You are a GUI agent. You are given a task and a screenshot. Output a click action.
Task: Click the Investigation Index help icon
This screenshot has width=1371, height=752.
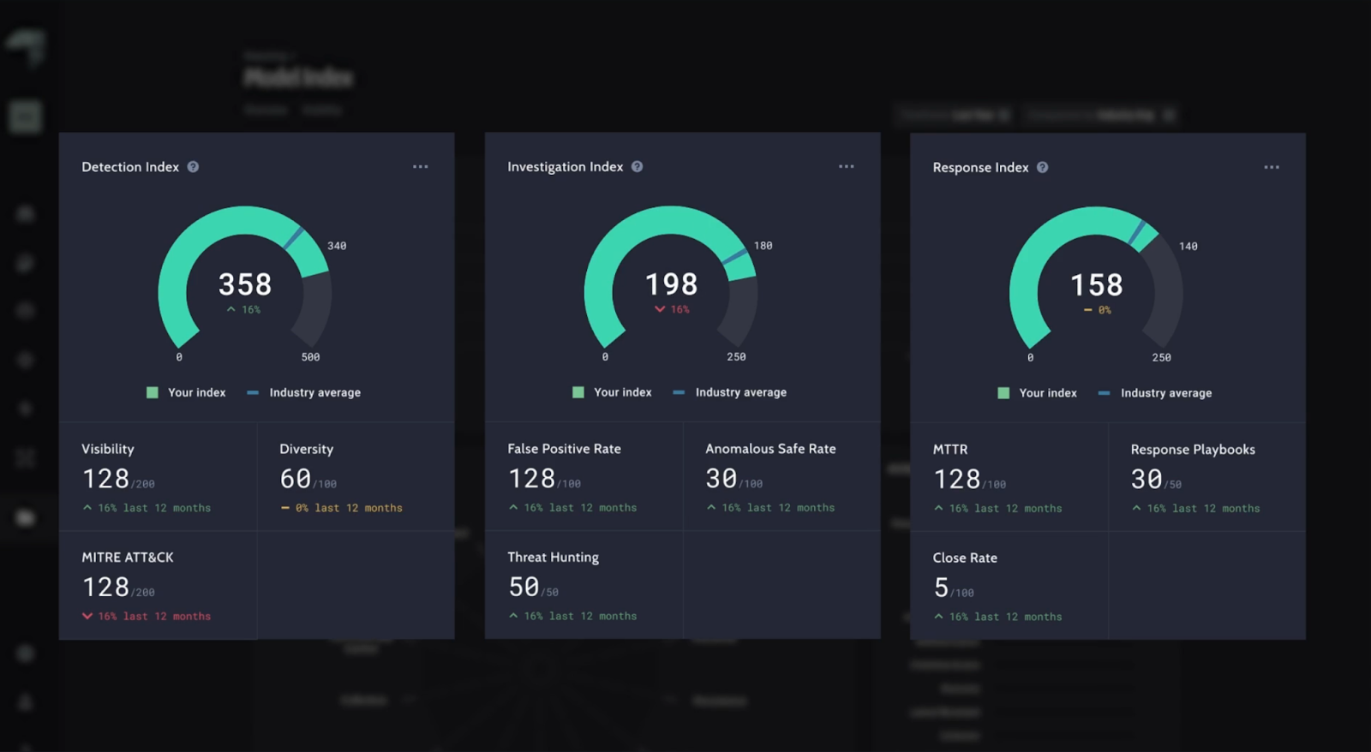point(637,167)
